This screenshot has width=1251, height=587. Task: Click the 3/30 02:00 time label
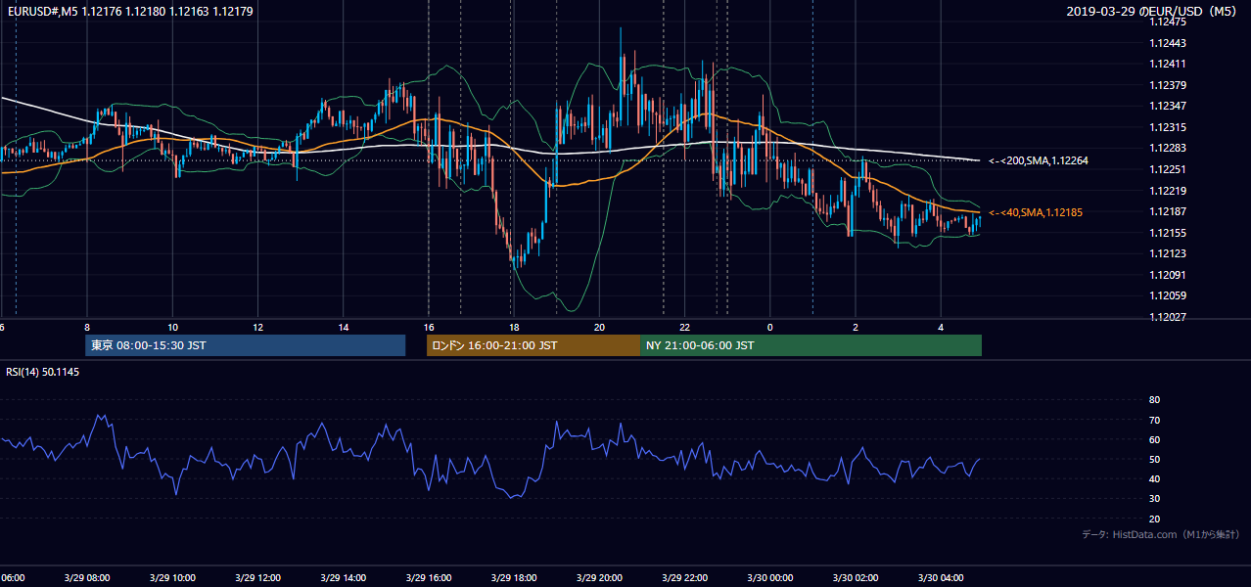pyautogui.click(x=856, y=577)
